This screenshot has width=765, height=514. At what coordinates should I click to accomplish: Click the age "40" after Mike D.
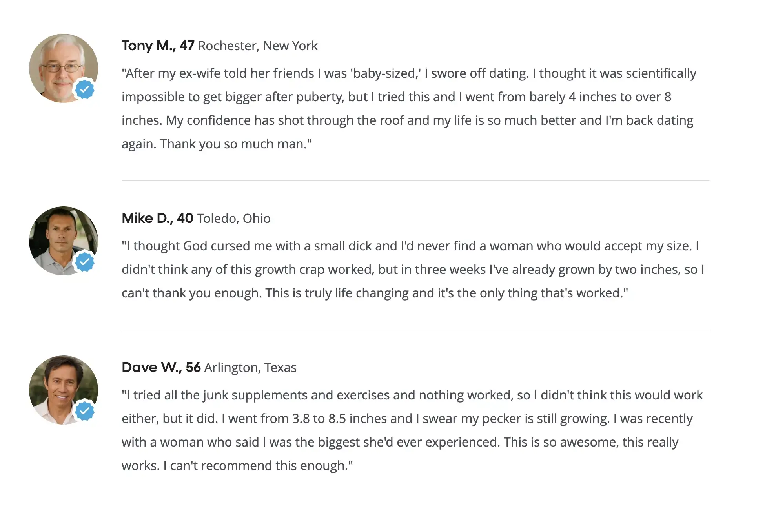185,219
